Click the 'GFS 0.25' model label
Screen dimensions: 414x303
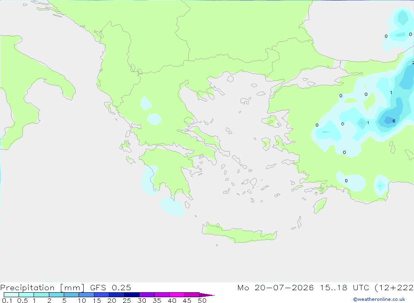(111, 287)
